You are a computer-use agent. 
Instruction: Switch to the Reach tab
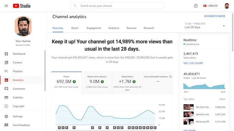tap(75, 28)
